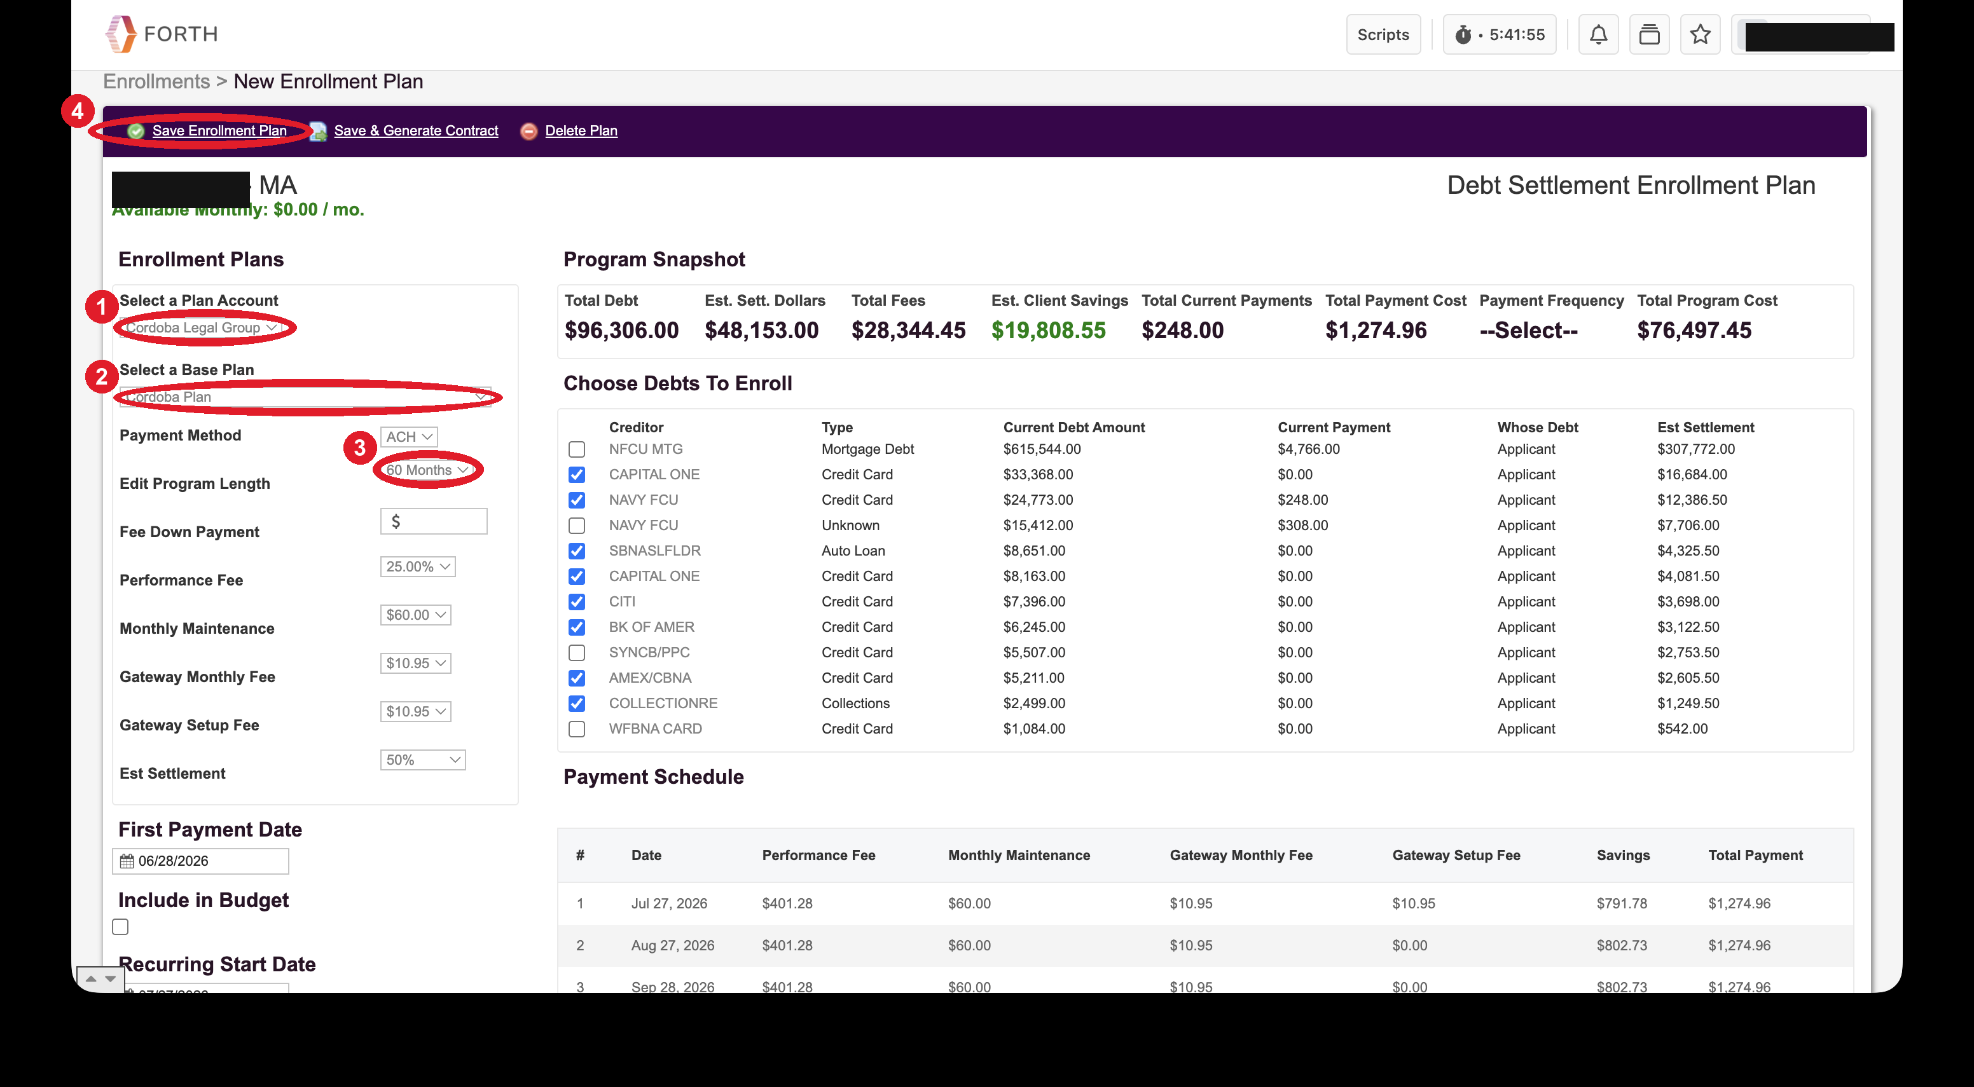Click the Savings schedule column header
The image size is (1974, 1087).
point(1623,856)
